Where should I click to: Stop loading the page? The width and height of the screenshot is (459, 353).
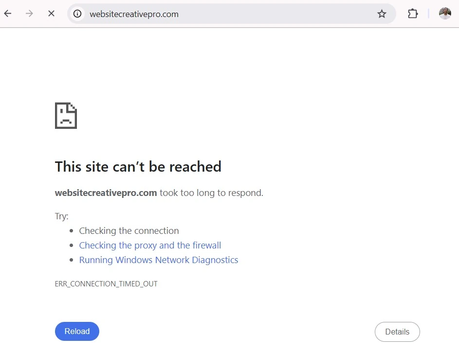(x=51, y=14)
